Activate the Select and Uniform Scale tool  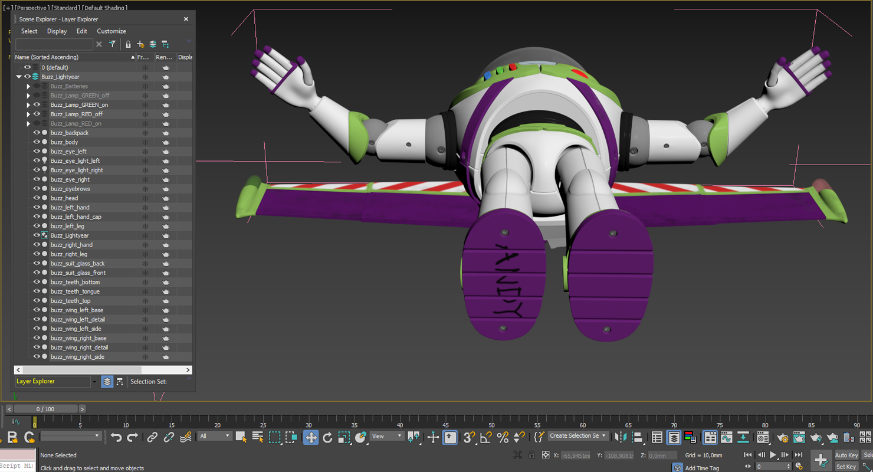coord(343,437)
